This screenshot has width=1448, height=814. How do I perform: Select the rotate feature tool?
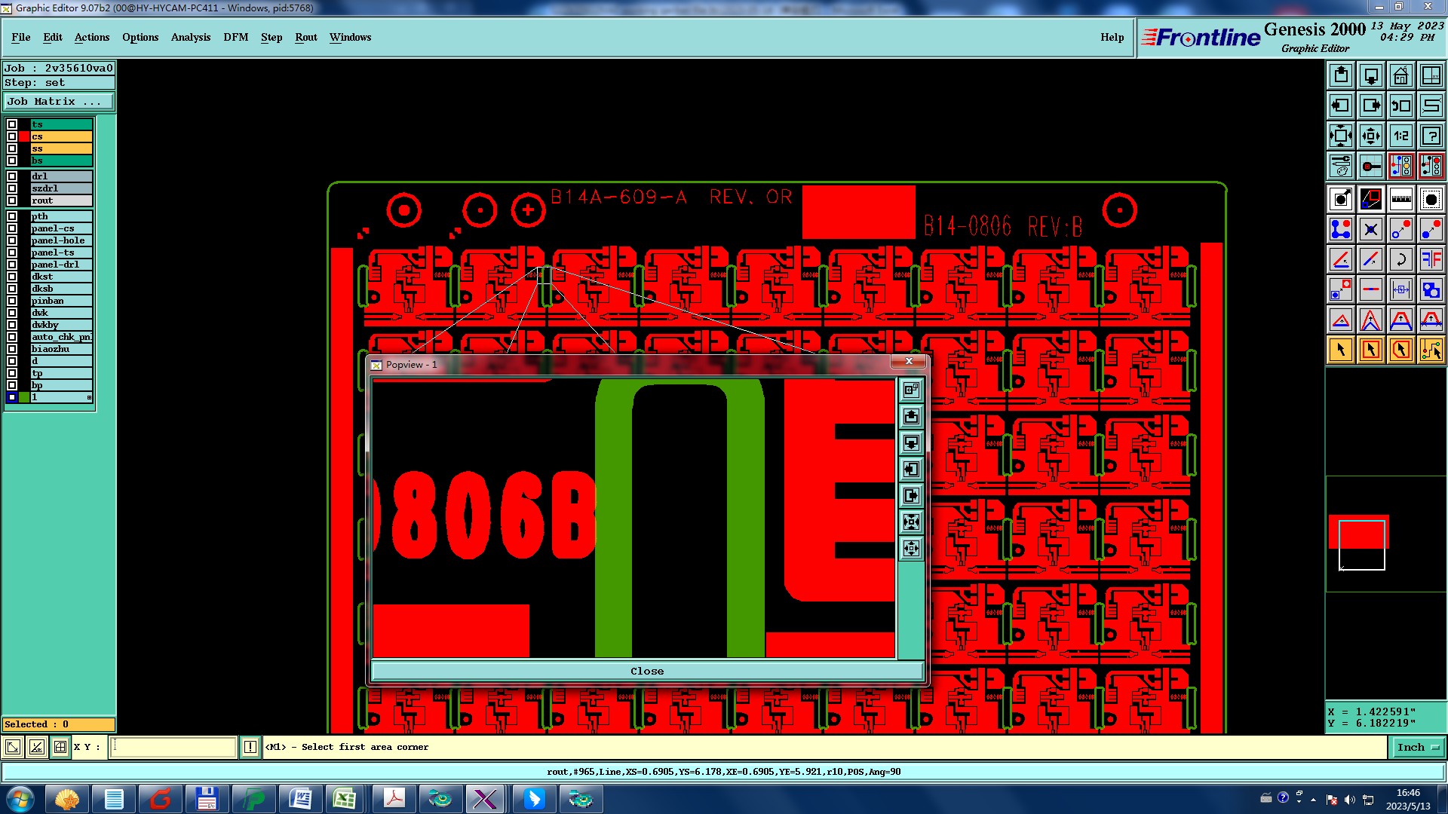click(1400, 259)
